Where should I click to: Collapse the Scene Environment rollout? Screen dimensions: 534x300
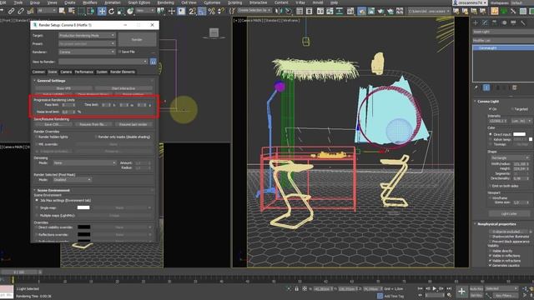point(53,190)
